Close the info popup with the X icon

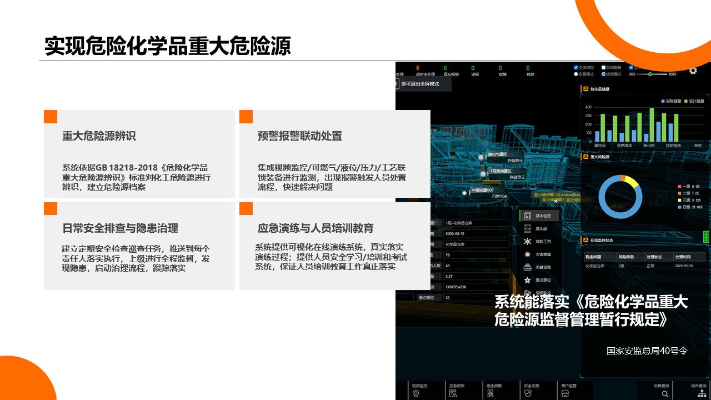(555, 202)
